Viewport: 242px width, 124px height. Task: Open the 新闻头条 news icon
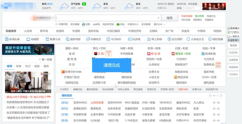(7, 39)
